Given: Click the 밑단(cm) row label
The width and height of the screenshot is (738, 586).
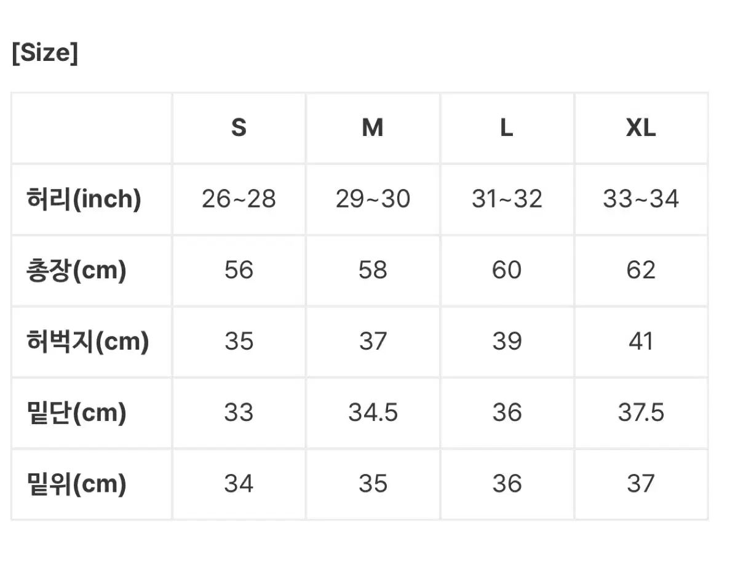Looking at the screenshot, I should click(x=77, y=412).
